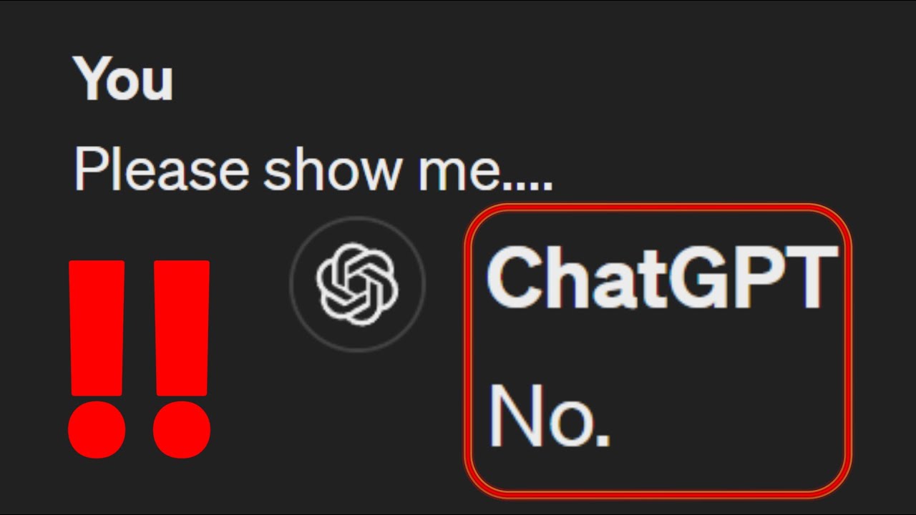Image resolution: width=916 pixels, height=515 pixels.
Task: Click the round dot under left exclamation mark
Action: tap(97, 429)
